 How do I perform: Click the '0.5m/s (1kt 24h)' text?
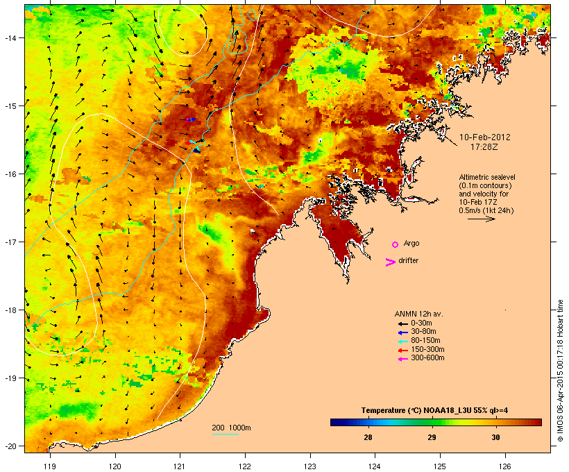point(486,210)
